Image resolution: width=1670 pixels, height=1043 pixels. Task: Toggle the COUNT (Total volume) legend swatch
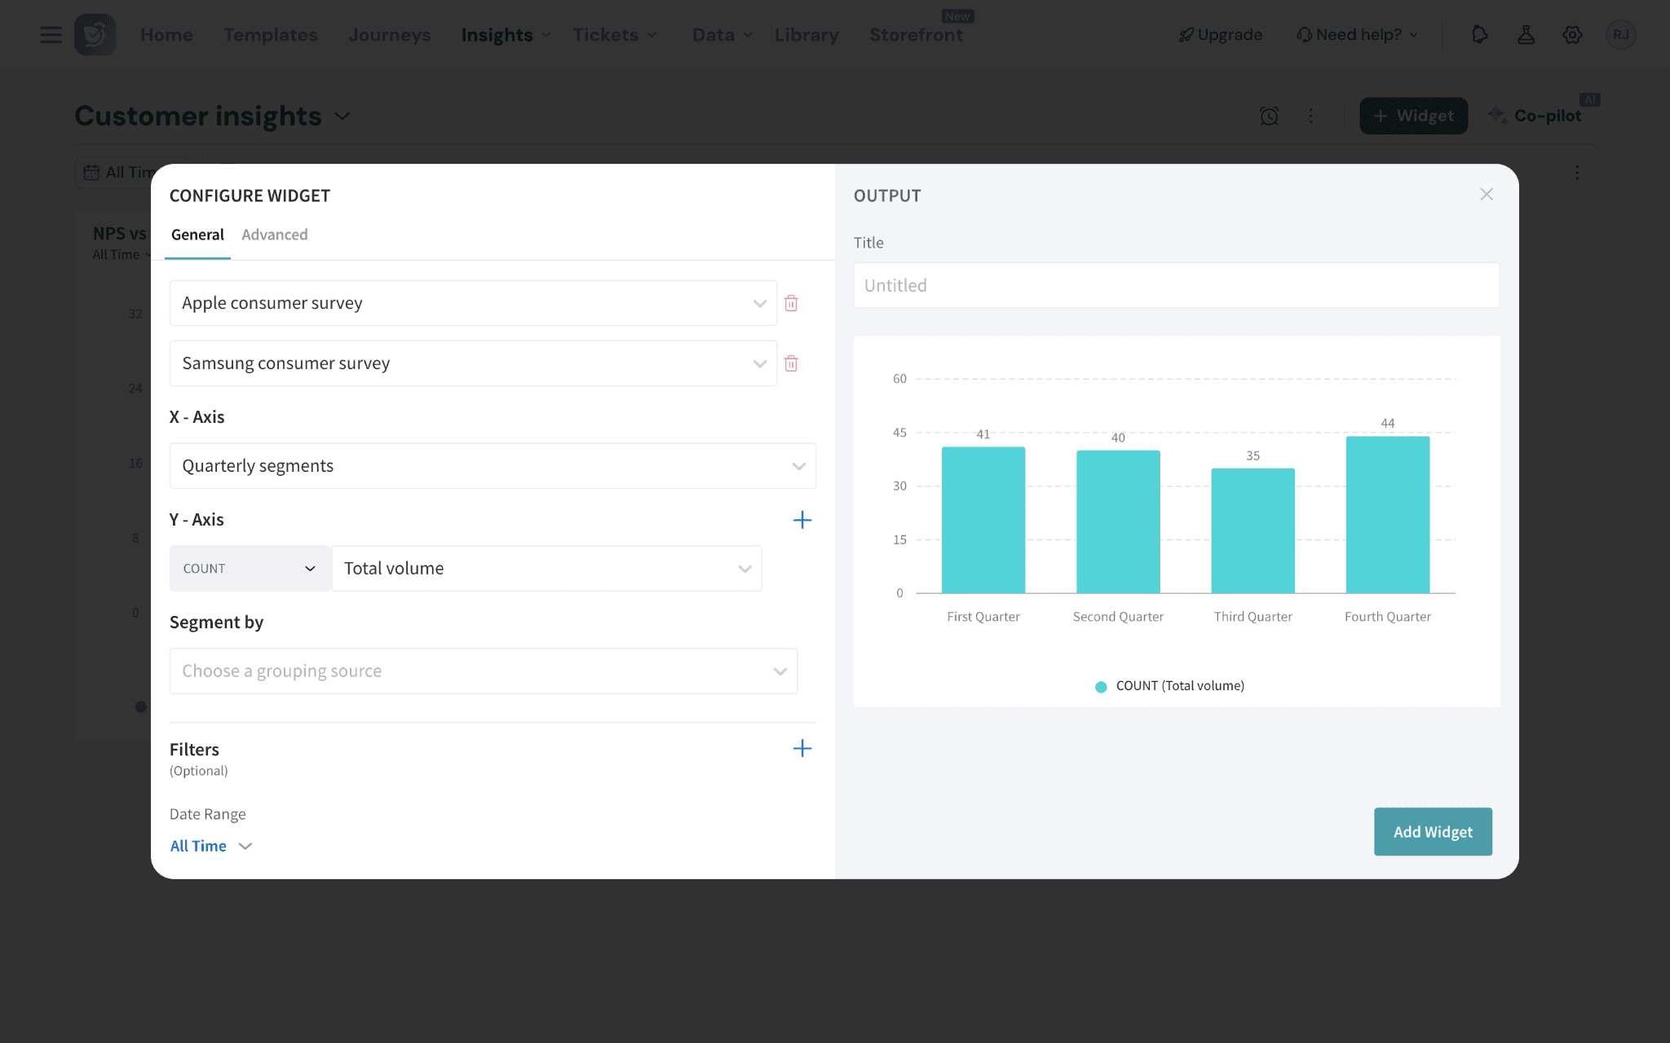click(x=1101, y=687)
